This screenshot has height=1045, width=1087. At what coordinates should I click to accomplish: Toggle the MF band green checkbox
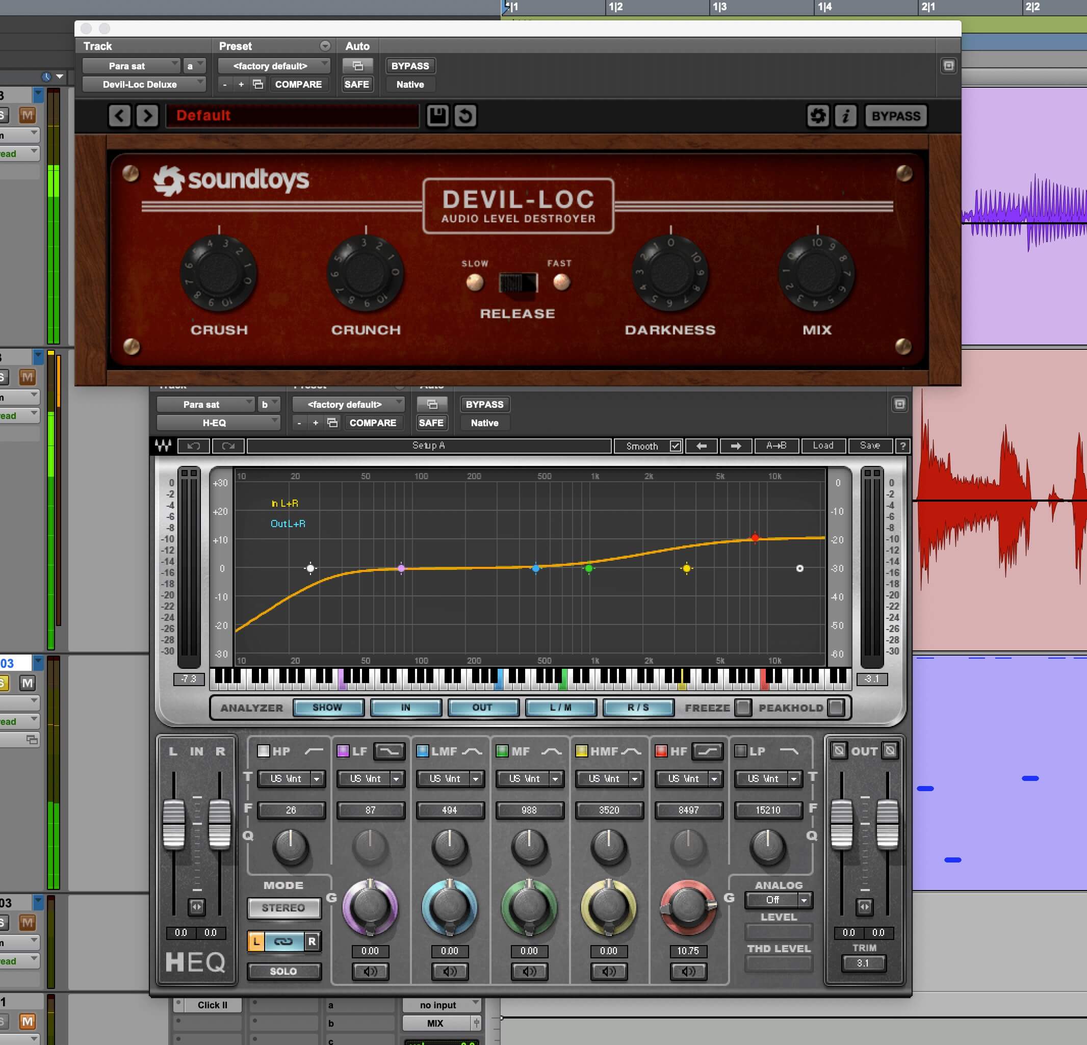(502, 751)
